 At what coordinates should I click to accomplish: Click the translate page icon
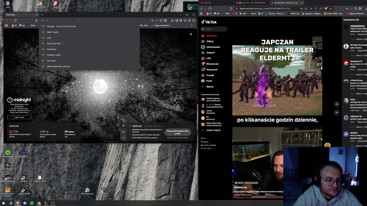click(x=311, y=9)
